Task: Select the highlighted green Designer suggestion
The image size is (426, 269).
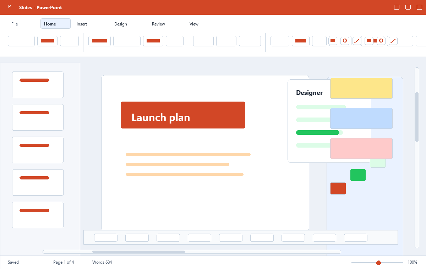Action: click(318, 133)
